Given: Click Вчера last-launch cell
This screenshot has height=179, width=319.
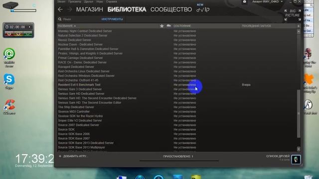Looking at the screenshot, I should pyautogui.click(x=246, y=85).
